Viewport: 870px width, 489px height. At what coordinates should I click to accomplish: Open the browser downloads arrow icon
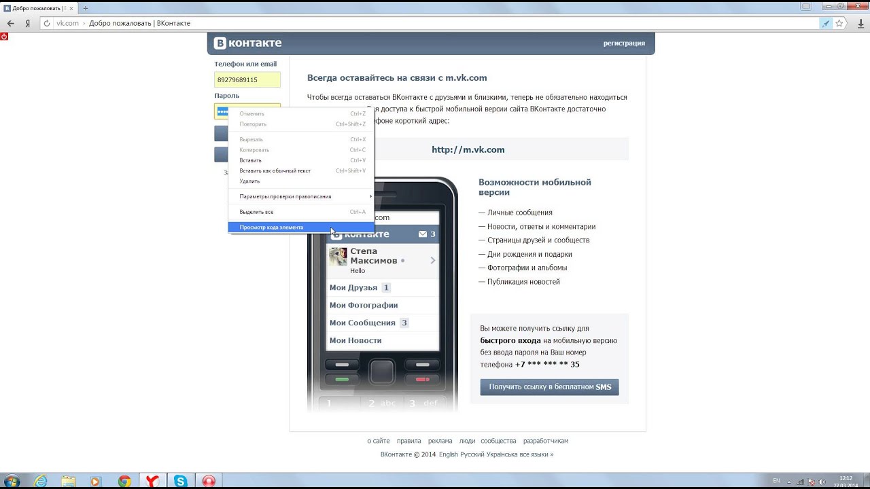point(859,23)
